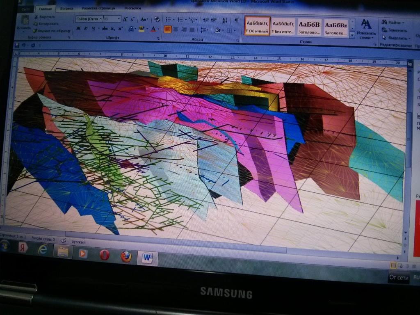
Task: Open Calibri font name dropdown
Action: (x=89, y=19)
